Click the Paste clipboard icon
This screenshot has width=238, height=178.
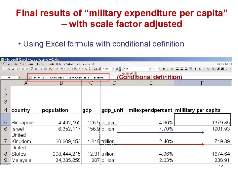click(x=50, y=69)
